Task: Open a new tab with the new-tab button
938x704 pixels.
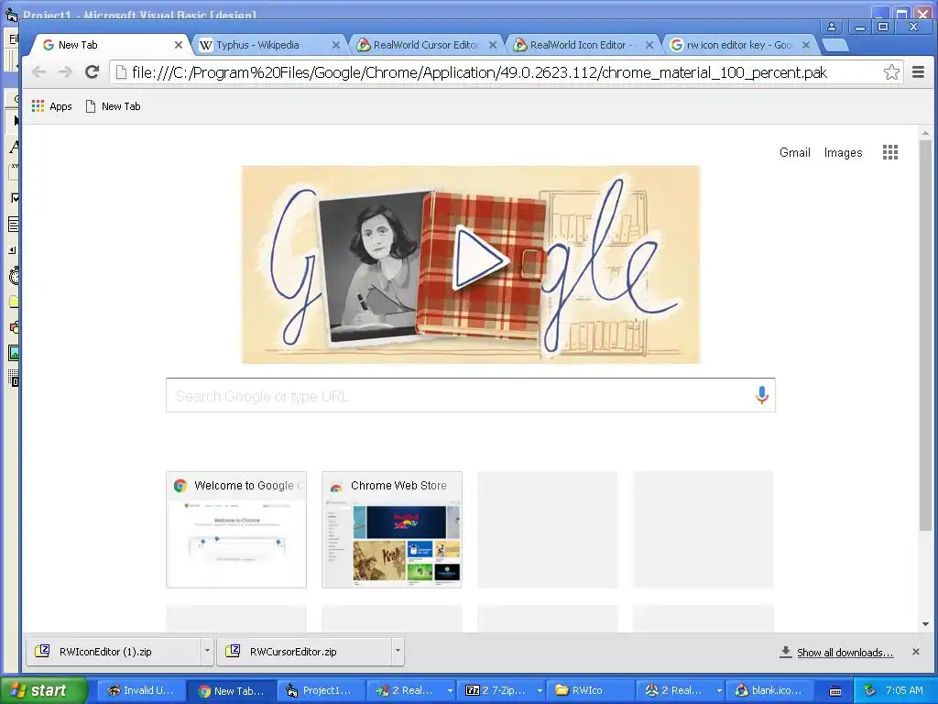Action: (834, 45)
